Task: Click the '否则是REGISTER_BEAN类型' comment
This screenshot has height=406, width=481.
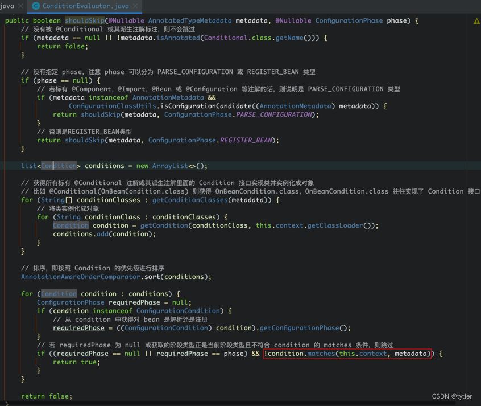Action: coord(84,132)
